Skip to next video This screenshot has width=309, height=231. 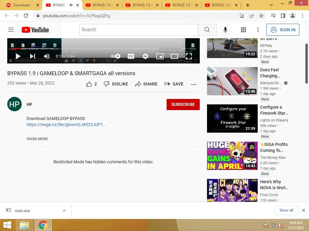click(x=33, y=56)
